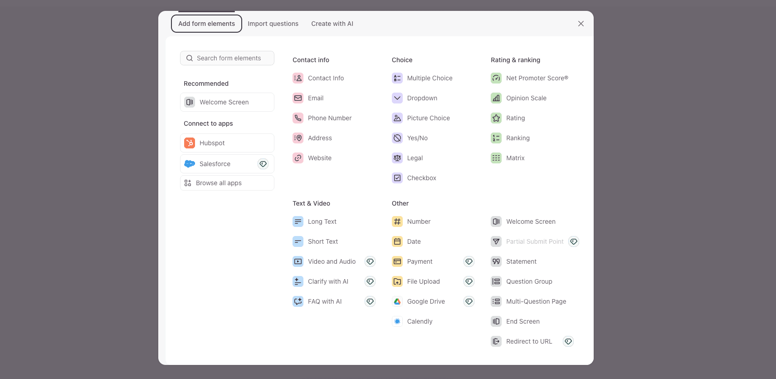Click premium badge beside File Upload
The image size is (776, 379).
(x=469, y=281)
